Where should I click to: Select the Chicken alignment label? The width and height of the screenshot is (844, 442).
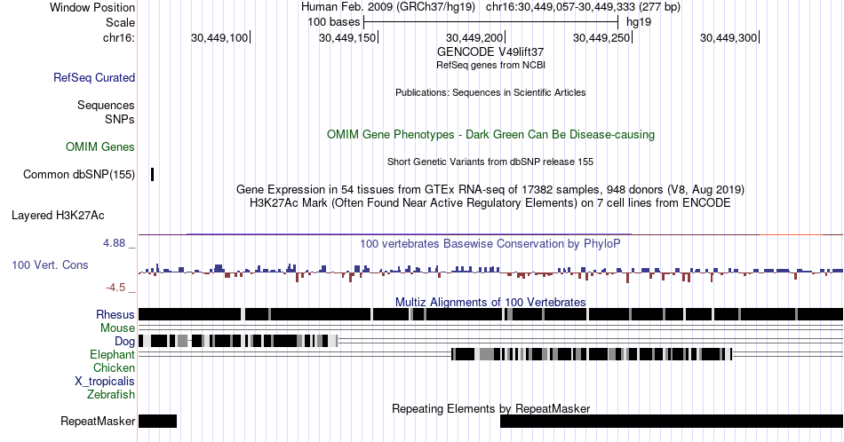click(x=114, y=367)
